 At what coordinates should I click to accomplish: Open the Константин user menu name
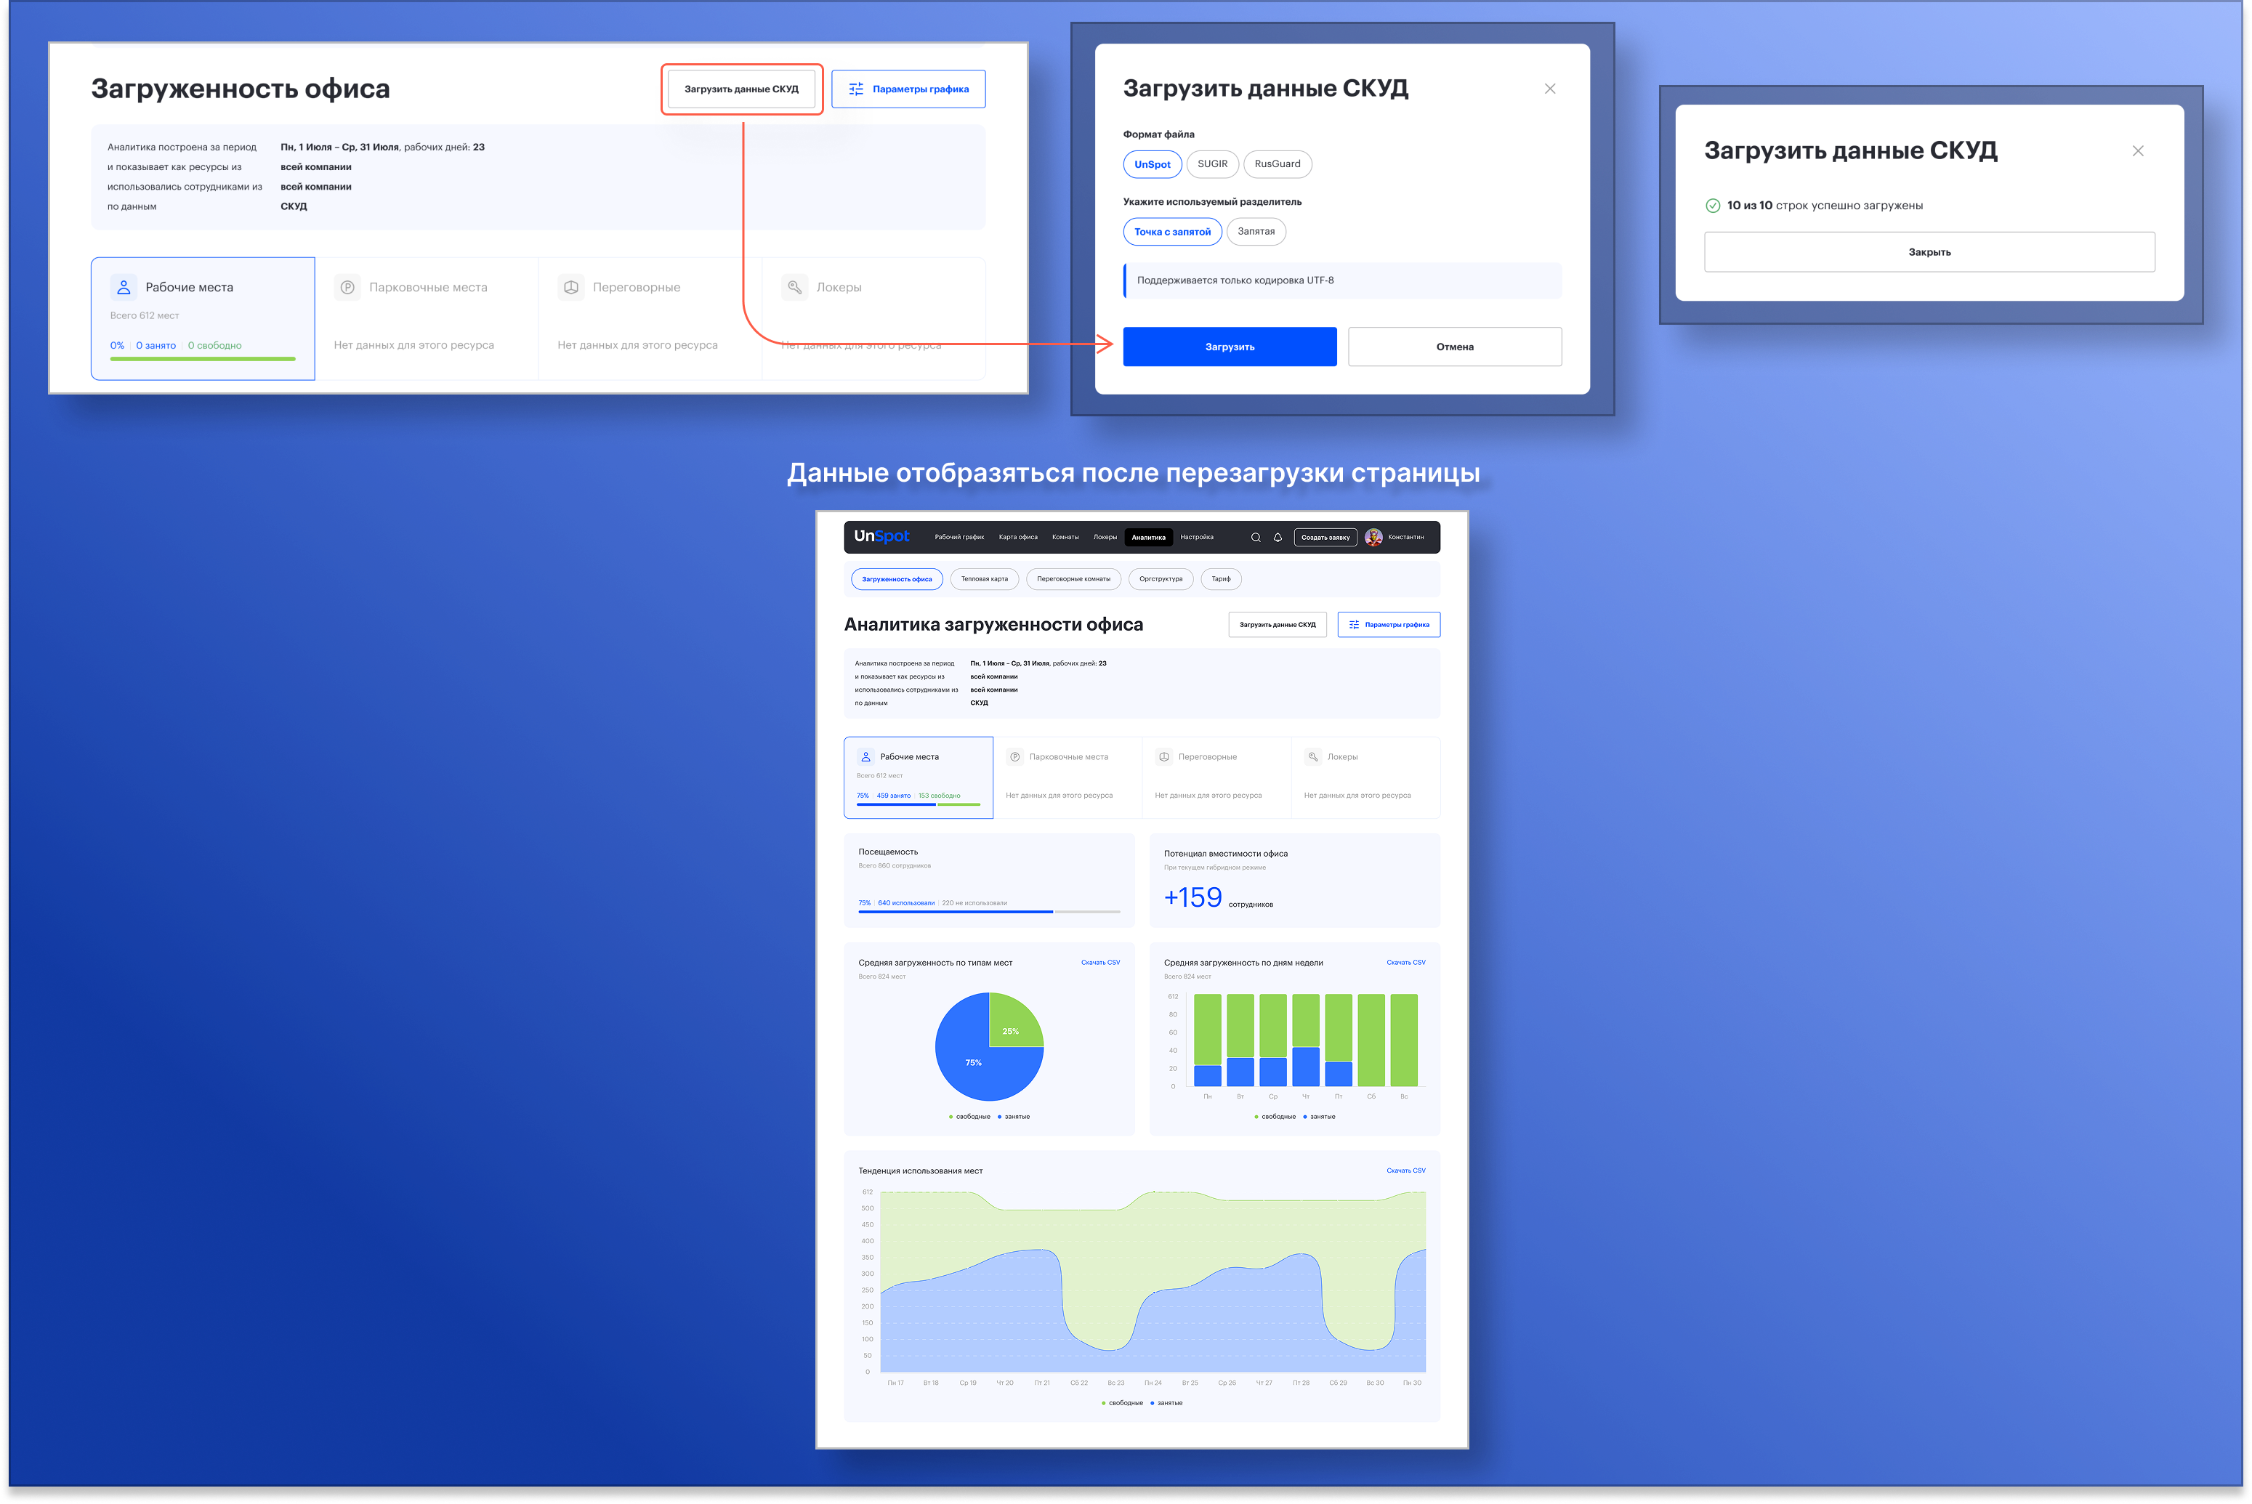pos(1406,537)
